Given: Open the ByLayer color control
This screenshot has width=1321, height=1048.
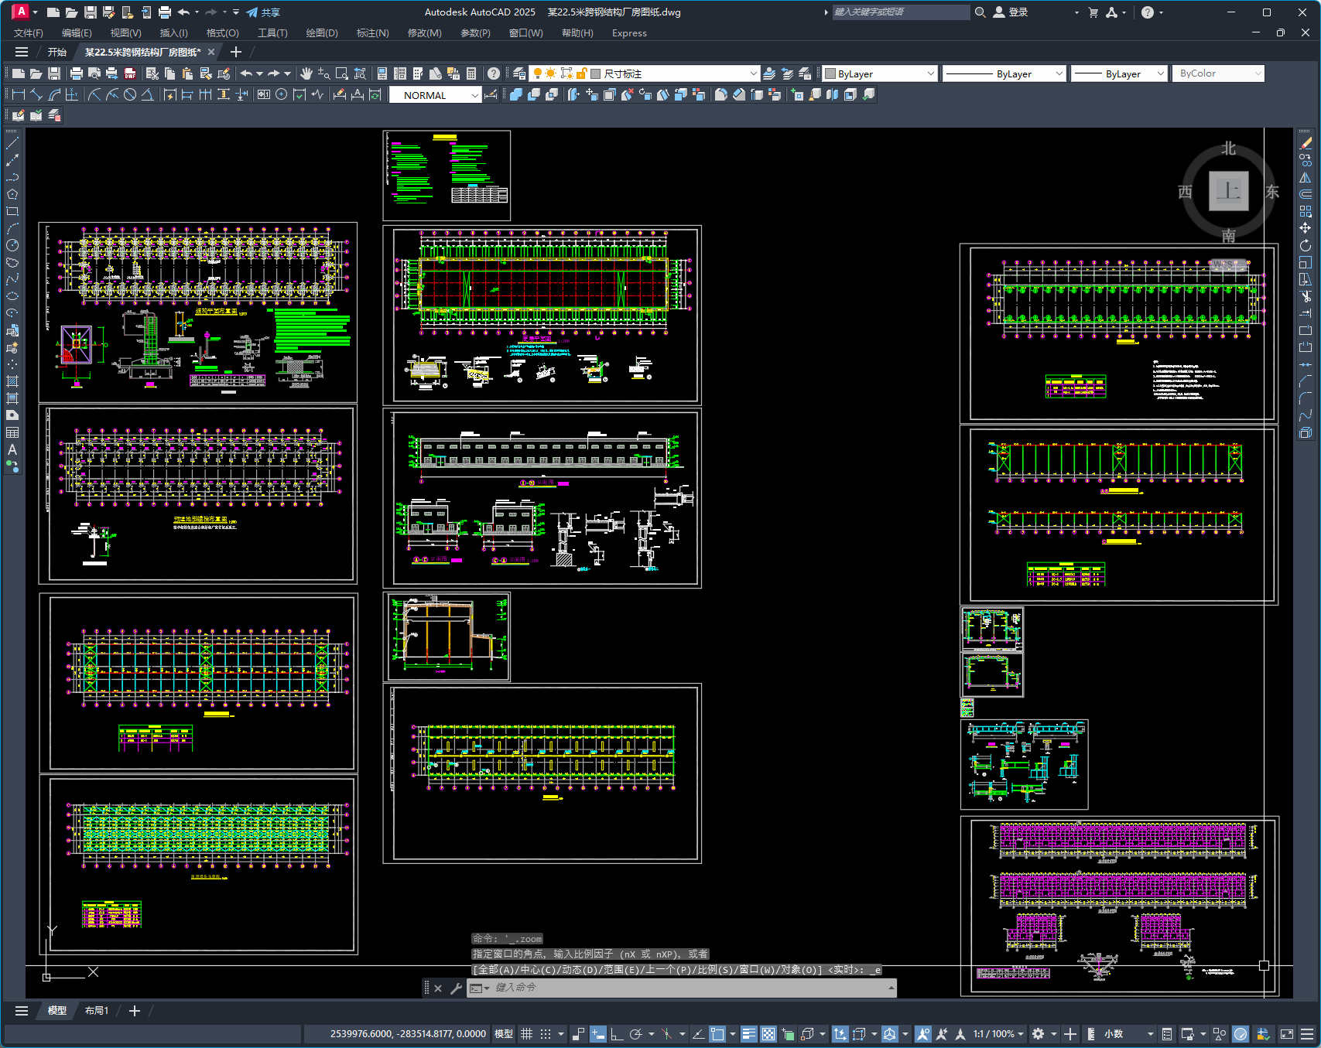Looking at the screenshot, I should click(x=880, y=73).
